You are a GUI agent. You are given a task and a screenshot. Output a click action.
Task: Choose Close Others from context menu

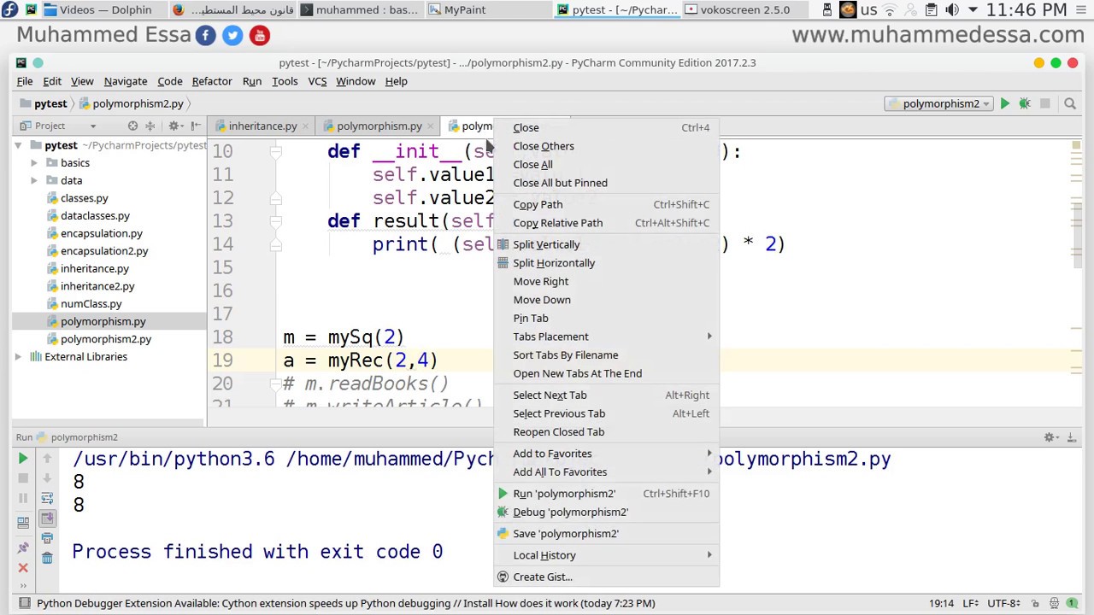(607, 146)
